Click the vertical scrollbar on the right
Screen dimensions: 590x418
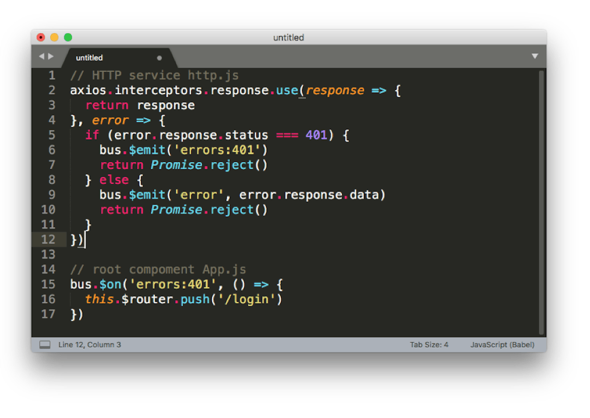pos(541,202)
